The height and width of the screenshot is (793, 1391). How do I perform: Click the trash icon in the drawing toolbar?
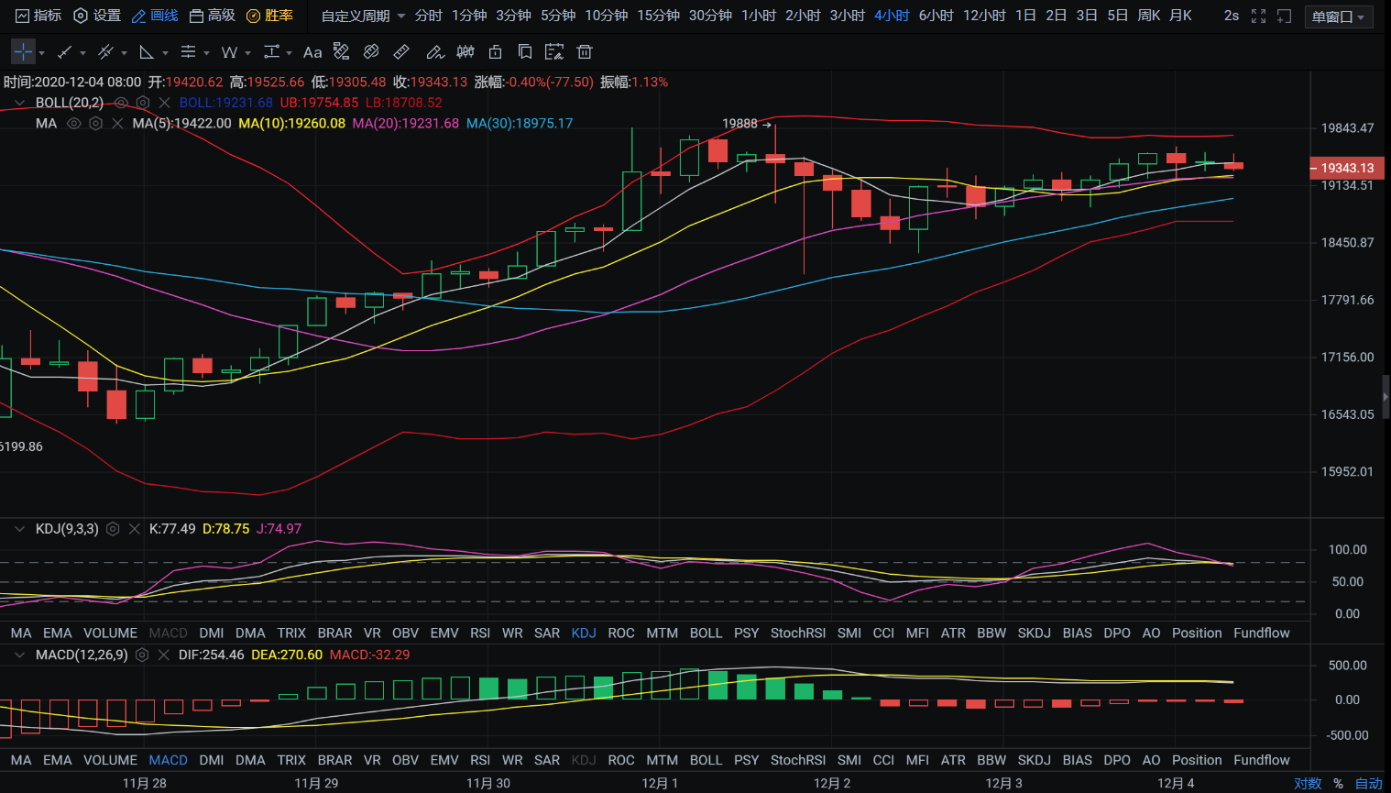585,52
